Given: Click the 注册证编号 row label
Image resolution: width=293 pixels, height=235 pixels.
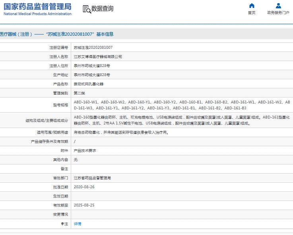Looking at the screenshot, I should (x=59, y=48).
